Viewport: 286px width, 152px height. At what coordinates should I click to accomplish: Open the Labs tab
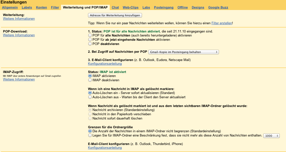[x=146, y=7]
